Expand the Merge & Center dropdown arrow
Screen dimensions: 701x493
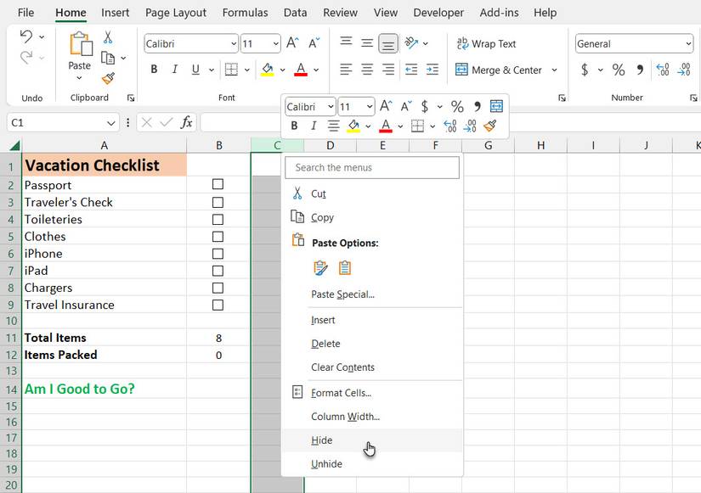(554, 70)
